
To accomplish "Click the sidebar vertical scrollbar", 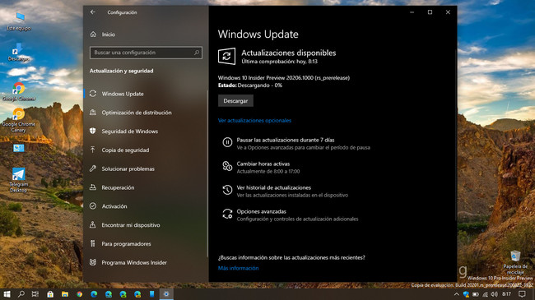I will pos(207,174).
